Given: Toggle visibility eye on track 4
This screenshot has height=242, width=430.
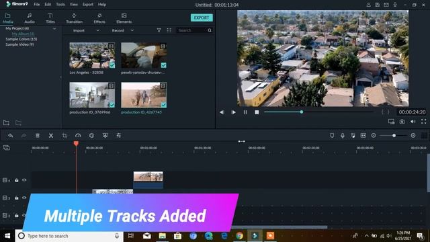Looking at the screenshot, I should point(24,180).
